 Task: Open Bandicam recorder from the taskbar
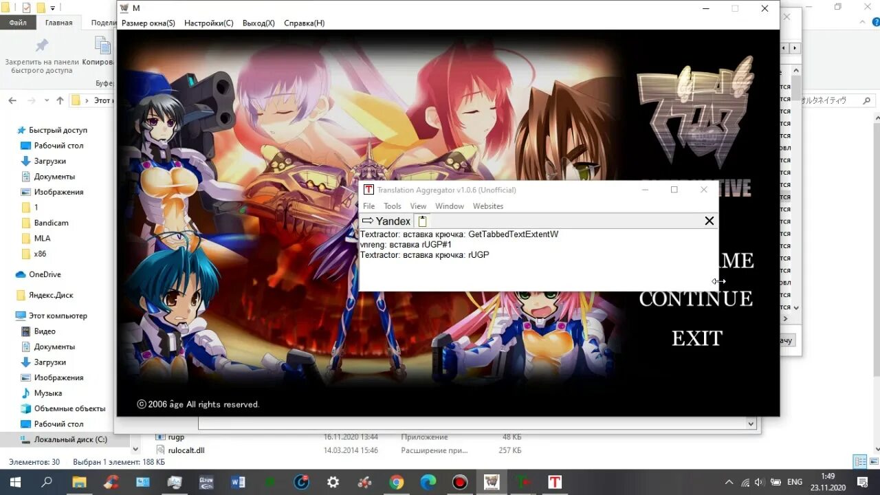click(x=460, y=482)
